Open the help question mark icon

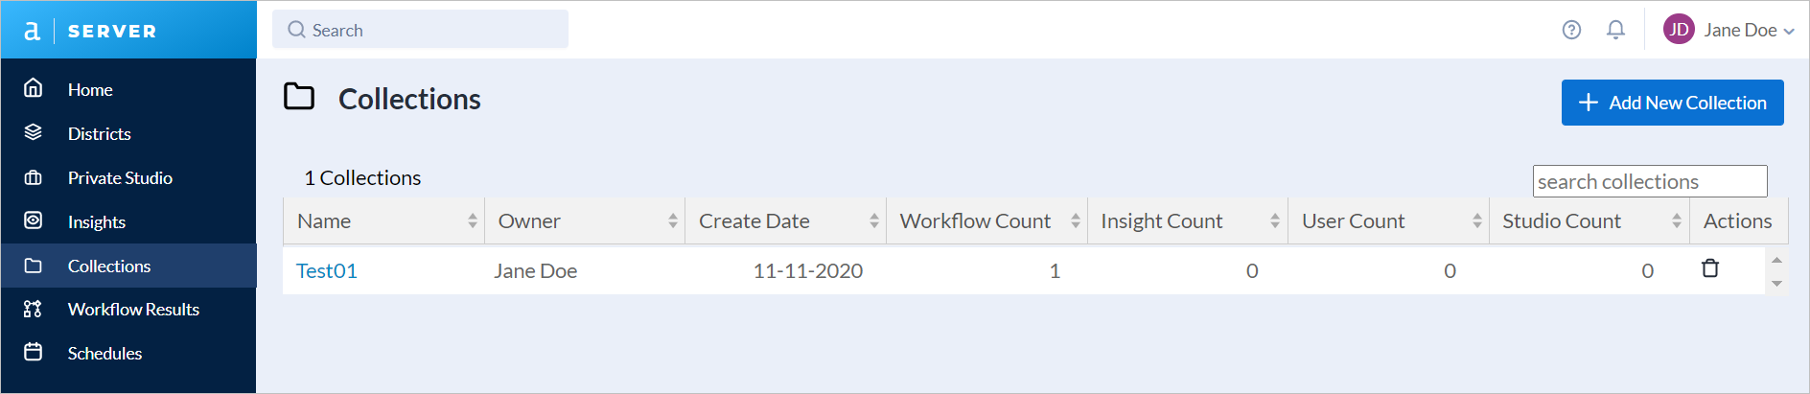pos(1571,30)
